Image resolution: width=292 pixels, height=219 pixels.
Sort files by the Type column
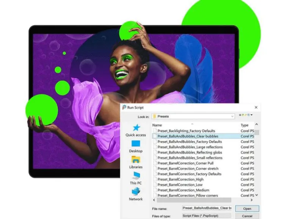coord(245,125)
